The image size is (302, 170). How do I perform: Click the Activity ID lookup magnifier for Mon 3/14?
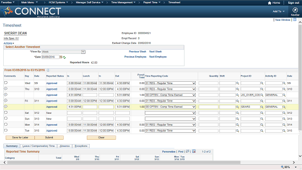tap(284, 125)
